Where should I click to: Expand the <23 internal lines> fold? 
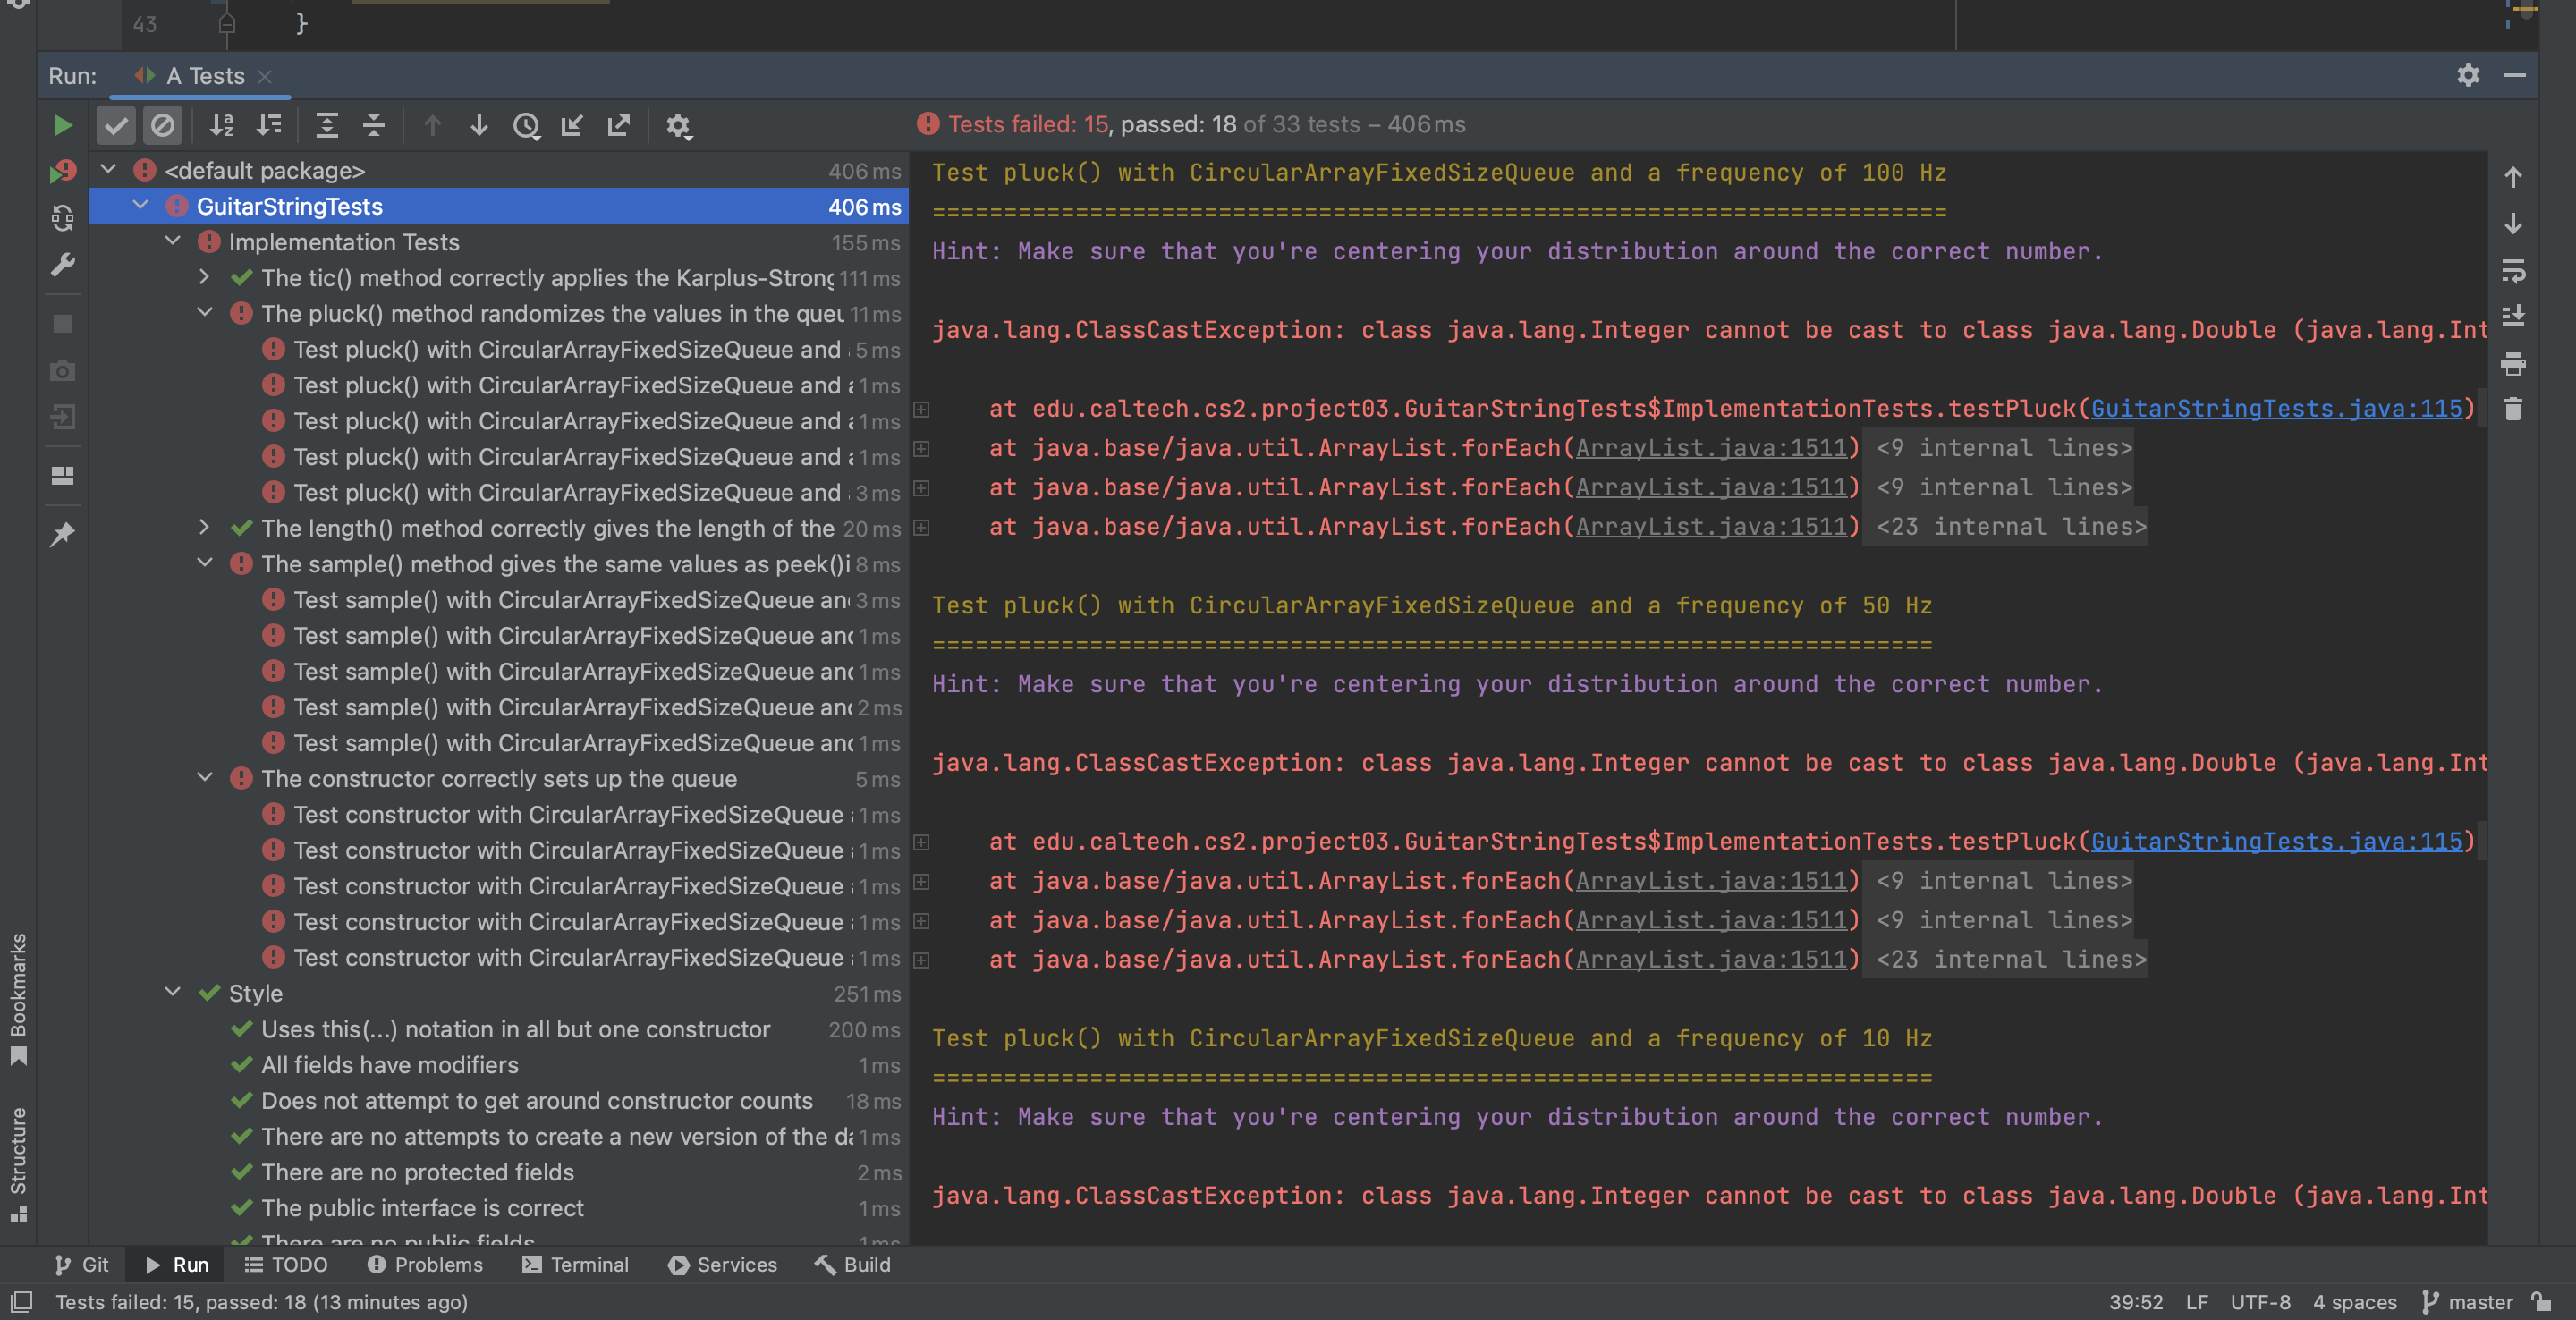[2011, 526]
